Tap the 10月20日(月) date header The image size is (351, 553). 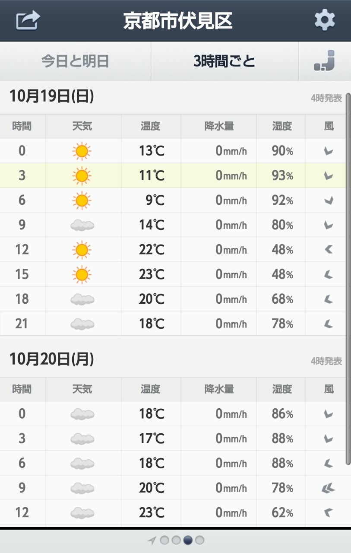pos(52,359)
